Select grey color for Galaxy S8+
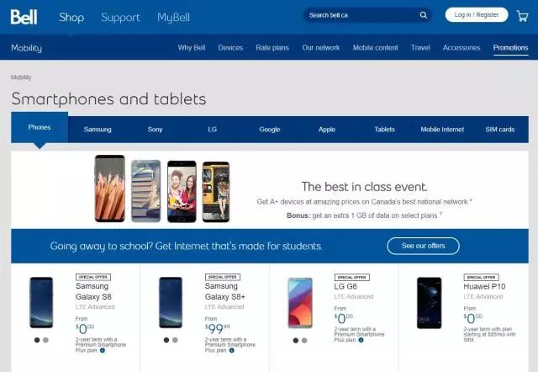 [x=175, y=340]
